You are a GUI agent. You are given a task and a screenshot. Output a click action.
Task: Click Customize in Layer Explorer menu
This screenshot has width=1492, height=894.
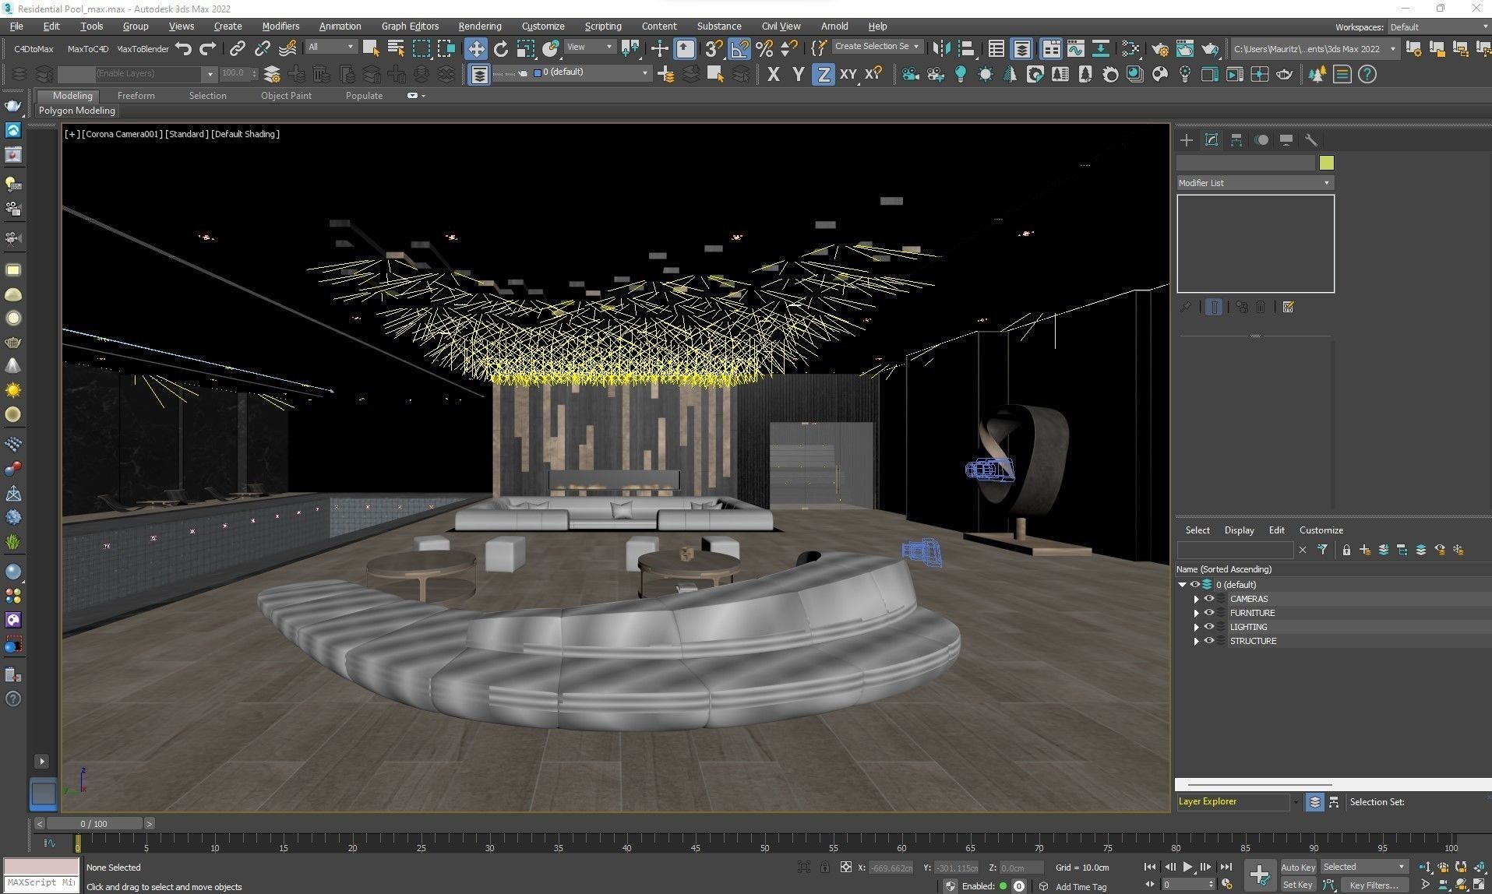click(1321, 530)
